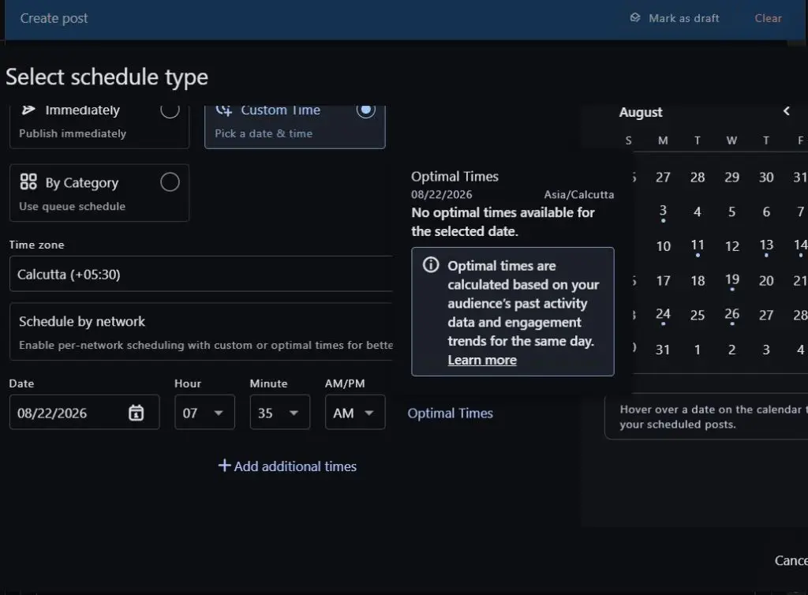Select August 31 on the calendar
808x595 pixels.
[x=663, y=350]
